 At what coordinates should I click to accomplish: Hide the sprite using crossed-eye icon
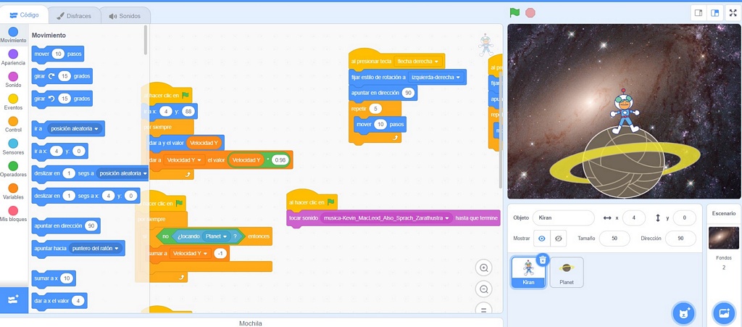click(x=558, y=239)
